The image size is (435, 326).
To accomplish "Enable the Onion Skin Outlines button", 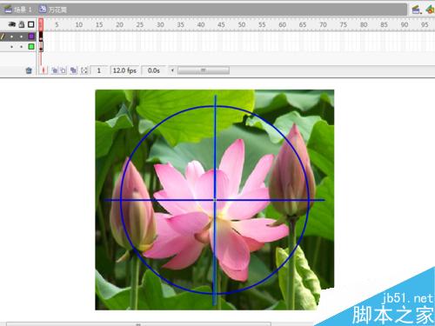I will coord(63,70).
